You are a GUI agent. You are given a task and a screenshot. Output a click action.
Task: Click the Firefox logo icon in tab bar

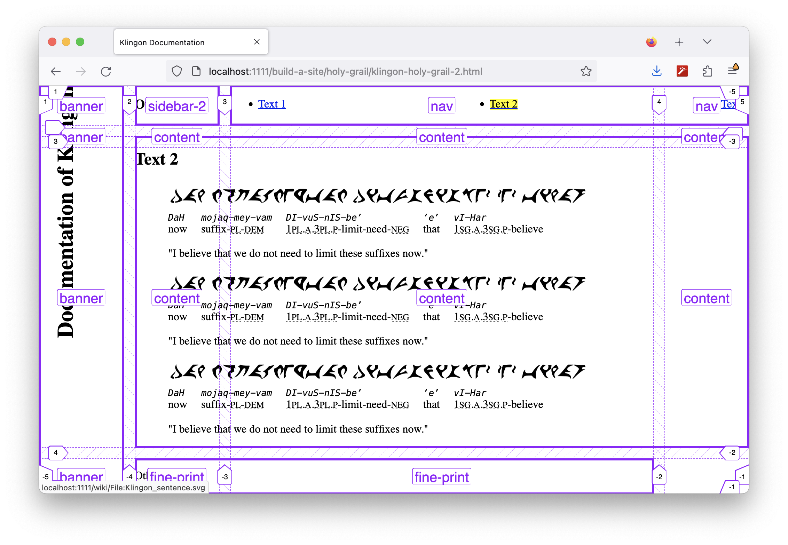(x=652, y=42)
